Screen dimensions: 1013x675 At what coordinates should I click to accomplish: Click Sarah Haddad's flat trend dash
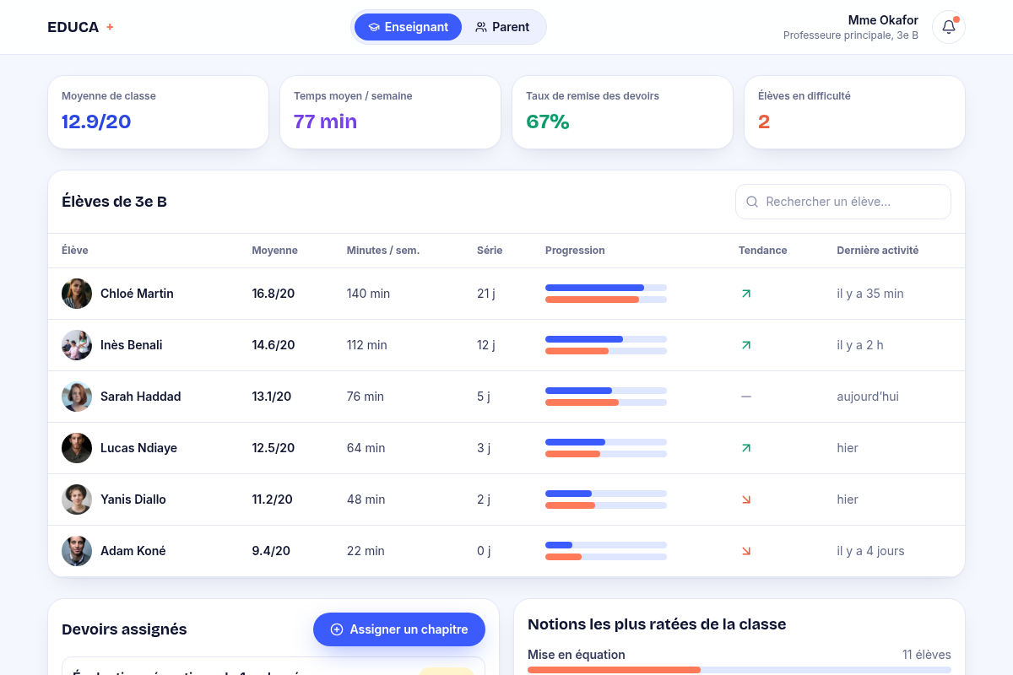[x=746, y=397]
